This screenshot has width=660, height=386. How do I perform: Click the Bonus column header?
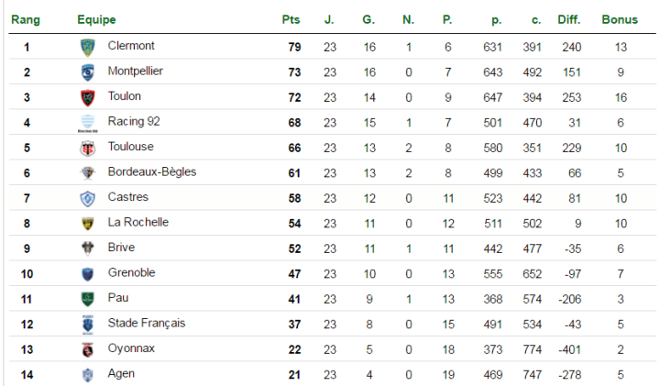click(620, 19)
